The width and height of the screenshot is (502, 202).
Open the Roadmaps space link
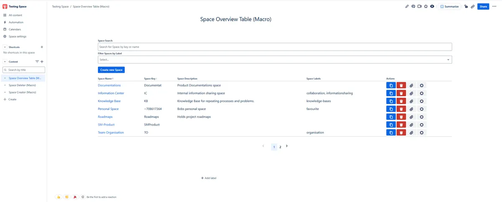(105, 117)
